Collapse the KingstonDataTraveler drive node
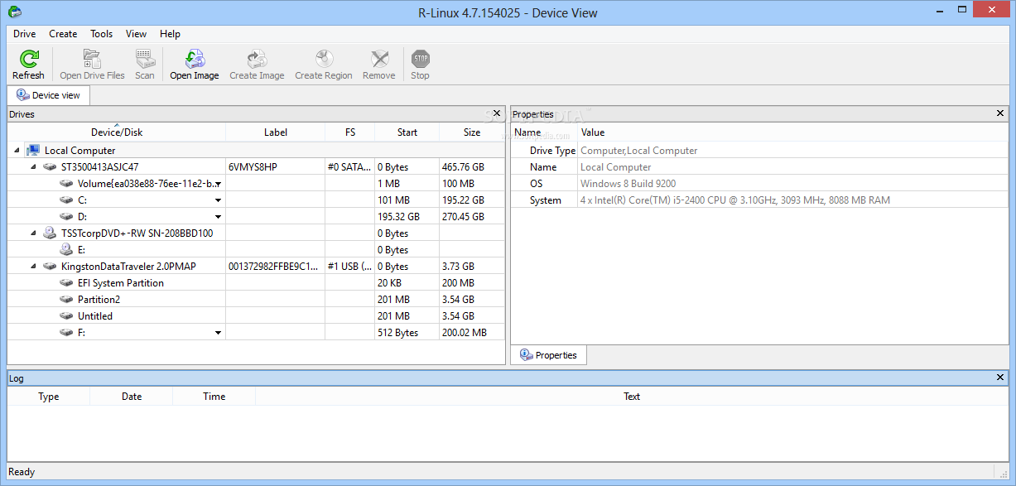 click(x=34, y=267)
